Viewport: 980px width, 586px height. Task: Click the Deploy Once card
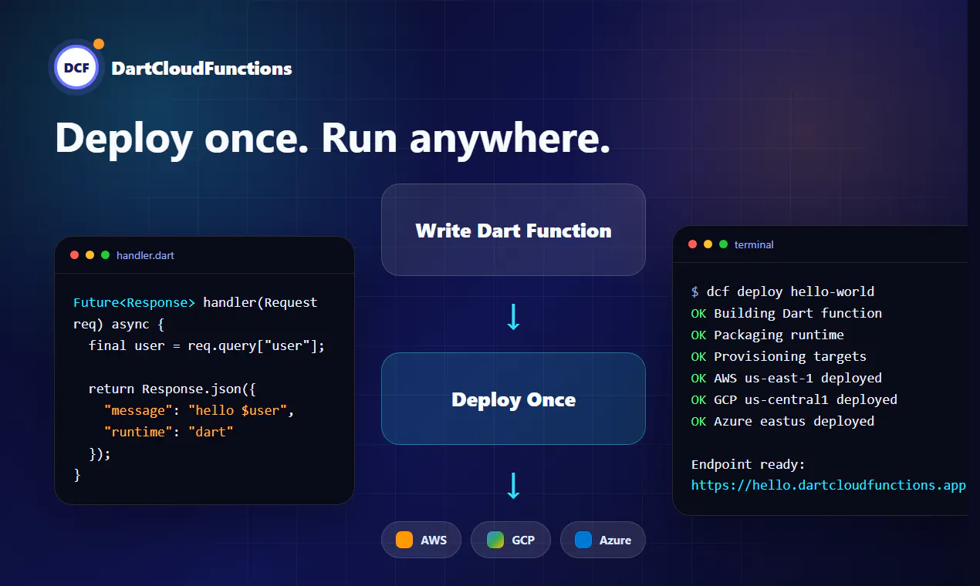(513, 399)
